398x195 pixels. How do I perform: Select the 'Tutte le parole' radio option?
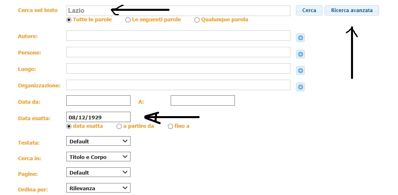click(69, 20)
